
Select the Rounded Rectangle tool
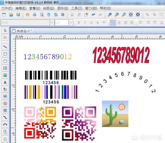pyautogui.click(x=5, y=54)
